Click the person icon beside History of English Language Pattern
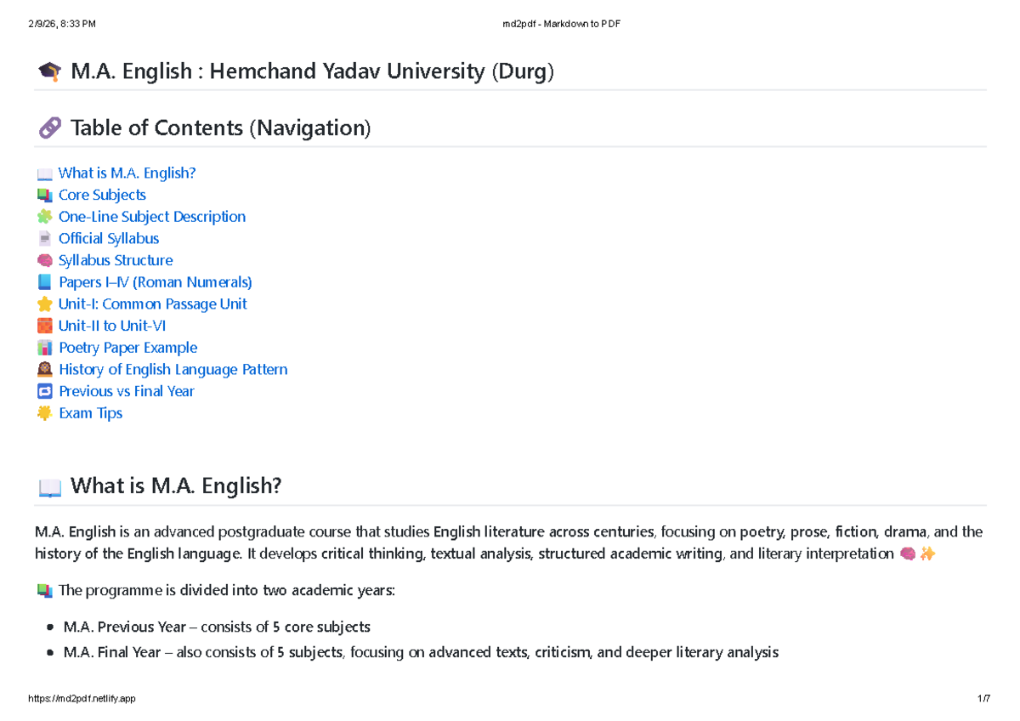 point(45,370)
